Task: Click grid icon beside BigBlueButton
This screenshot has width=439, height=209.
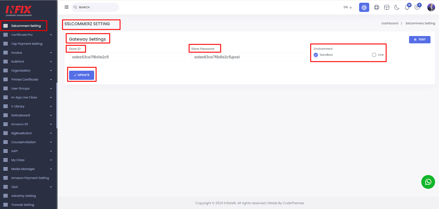Action: [x=5, y=133]
